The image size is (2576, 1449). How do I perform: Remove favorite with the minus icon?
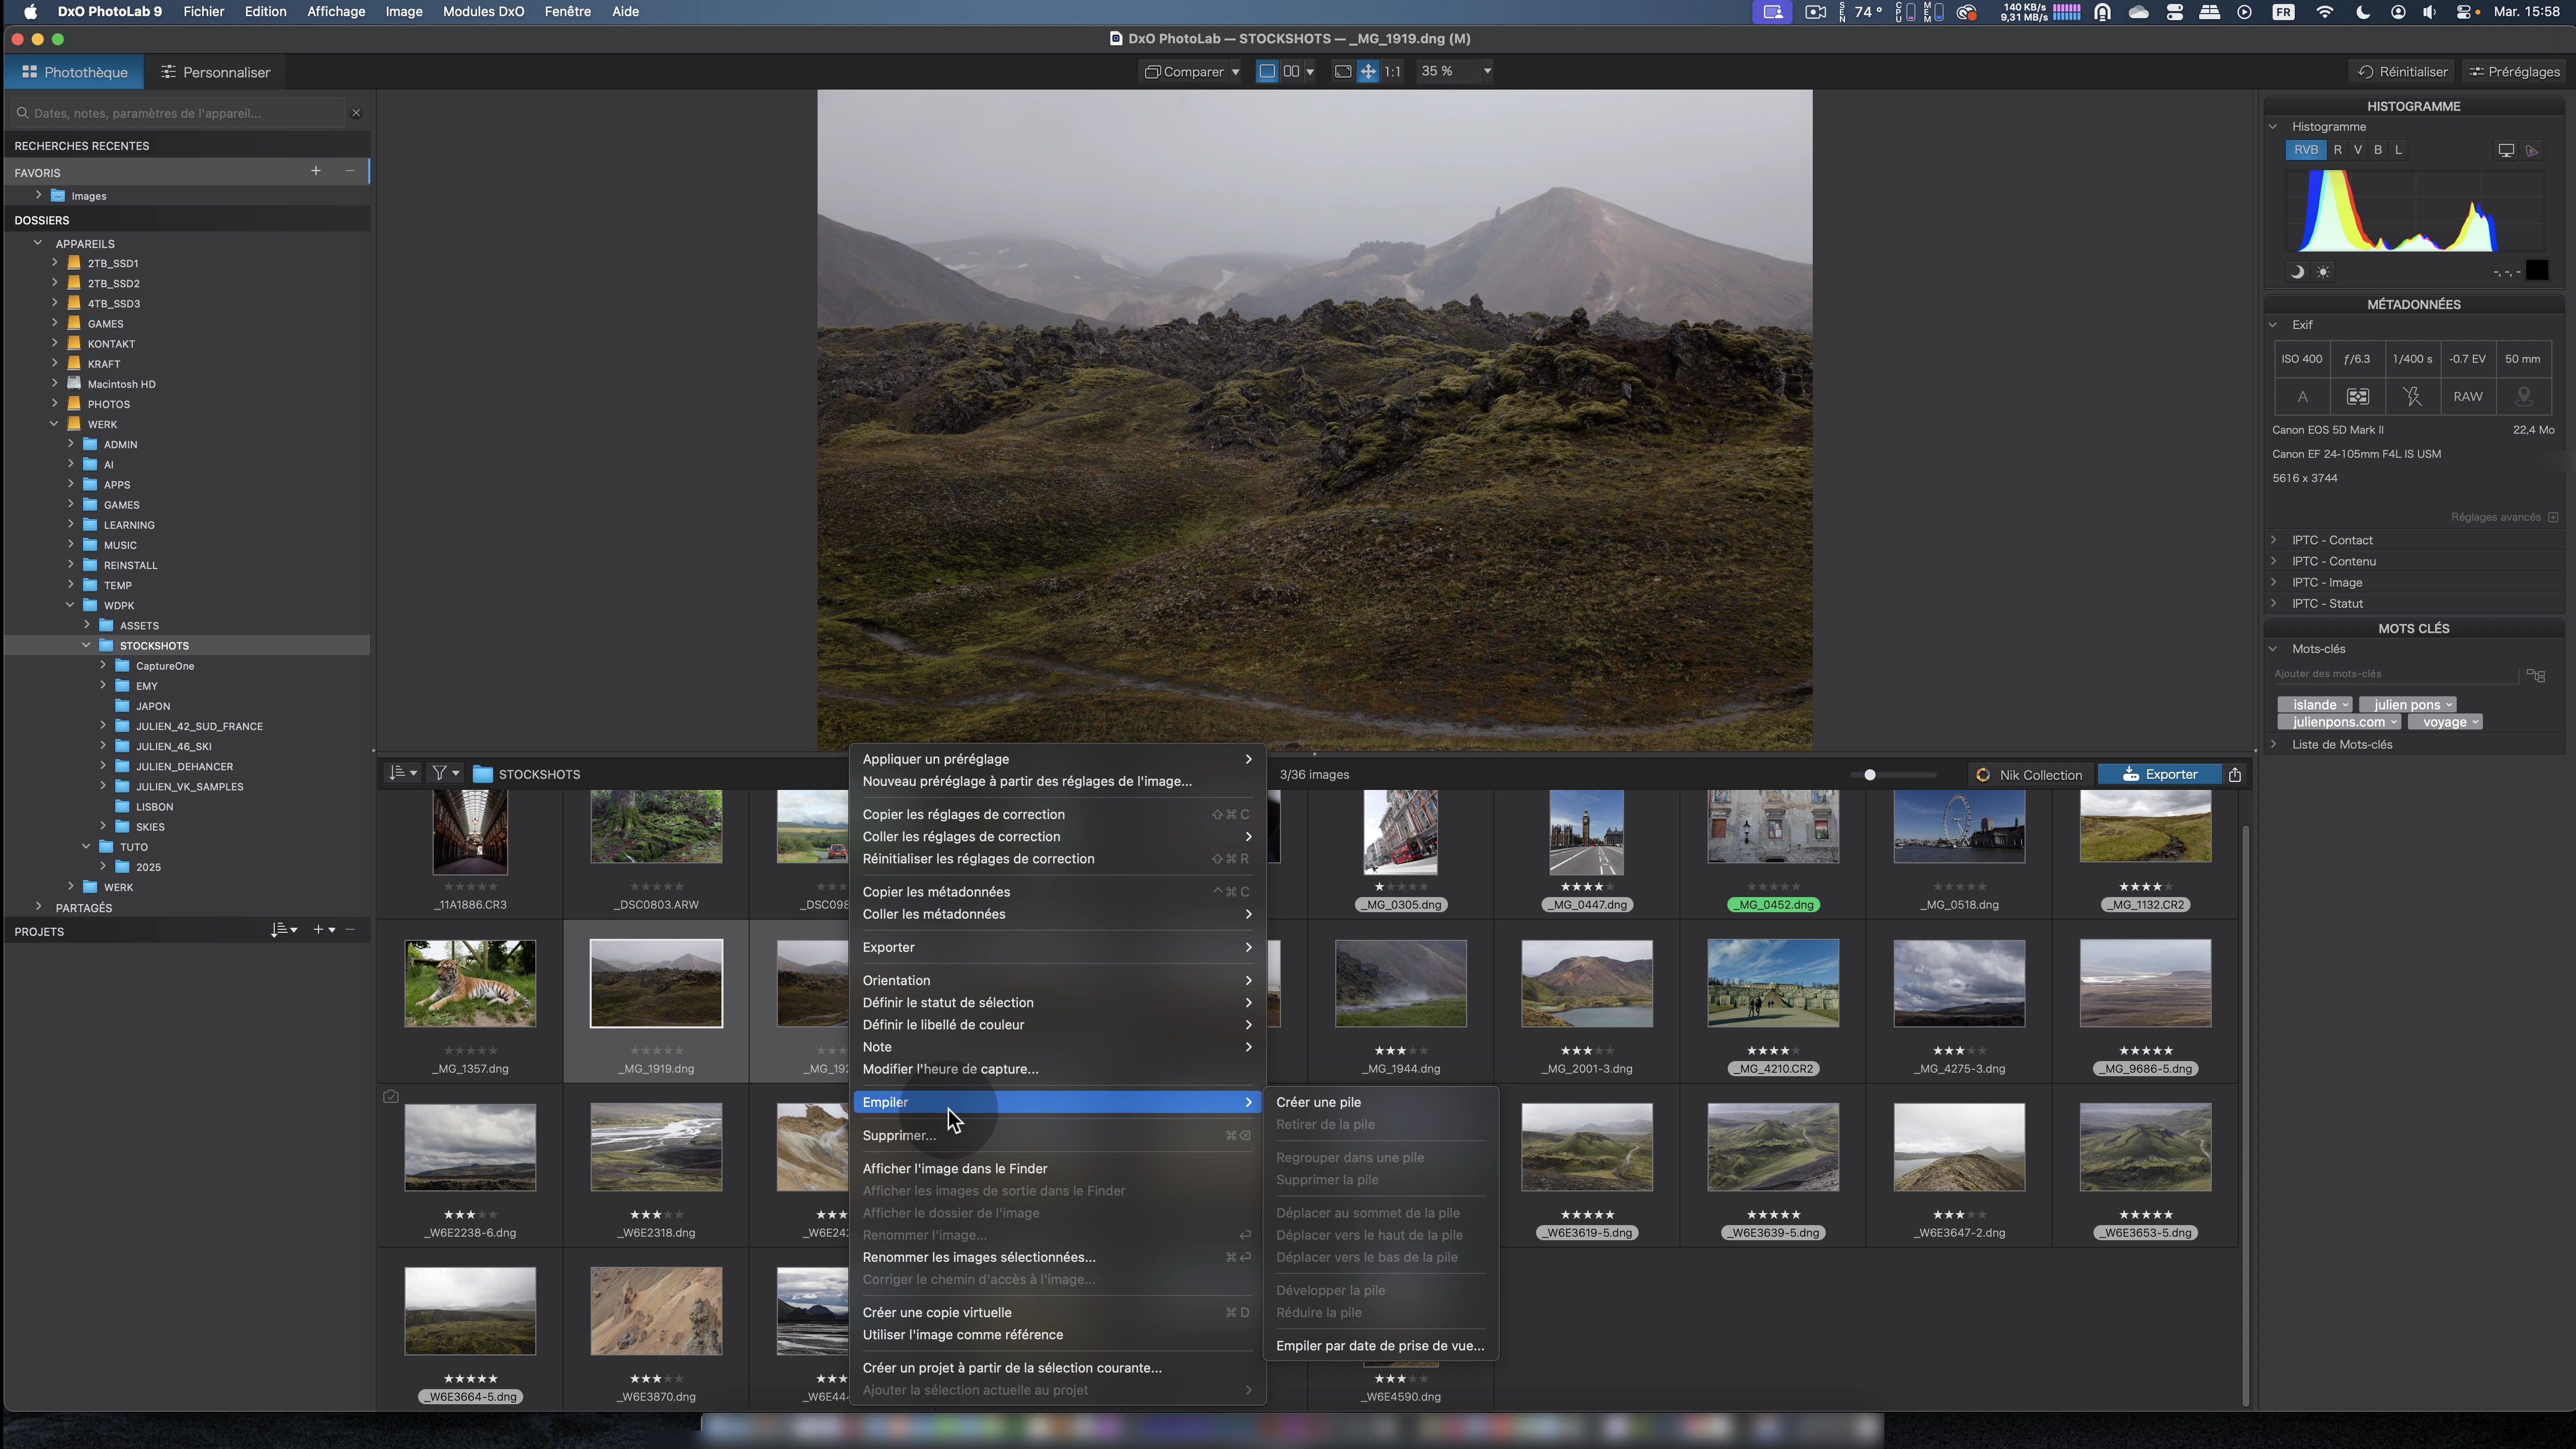coord(350,171)
